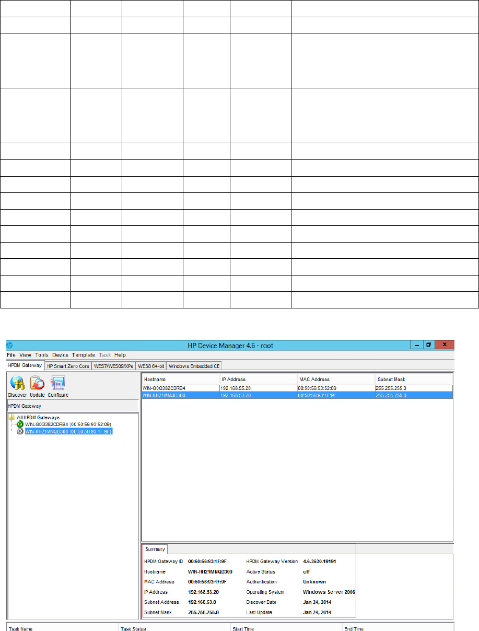Image resolution: width=479 pixels, height=631 pixels.
Task: Switch to HP Smart Zero Core tab
Action: [x=69, y=366]
